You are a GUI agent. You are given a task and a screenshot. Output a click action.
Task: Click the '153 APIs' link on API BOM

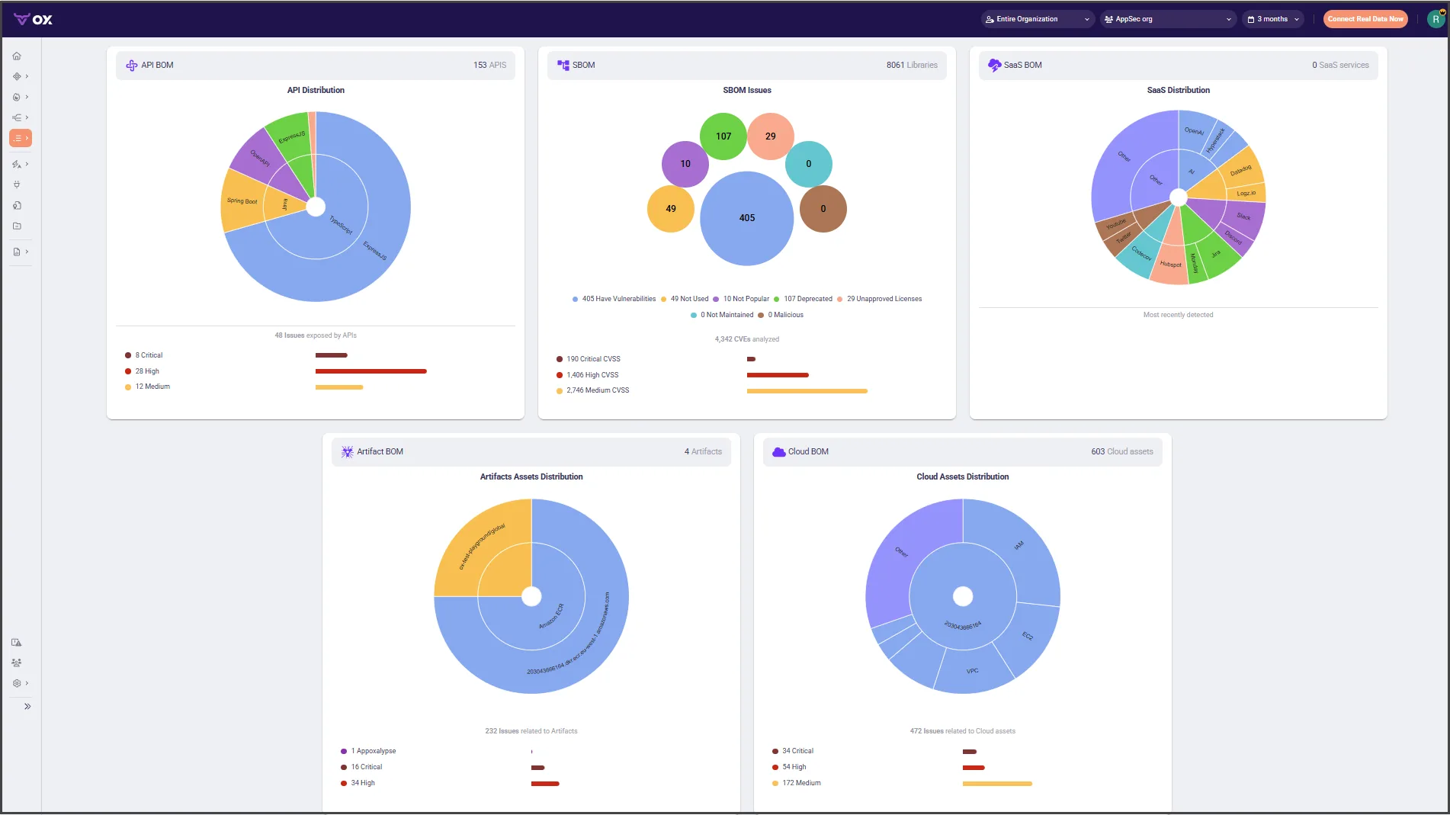coord(489,65)
